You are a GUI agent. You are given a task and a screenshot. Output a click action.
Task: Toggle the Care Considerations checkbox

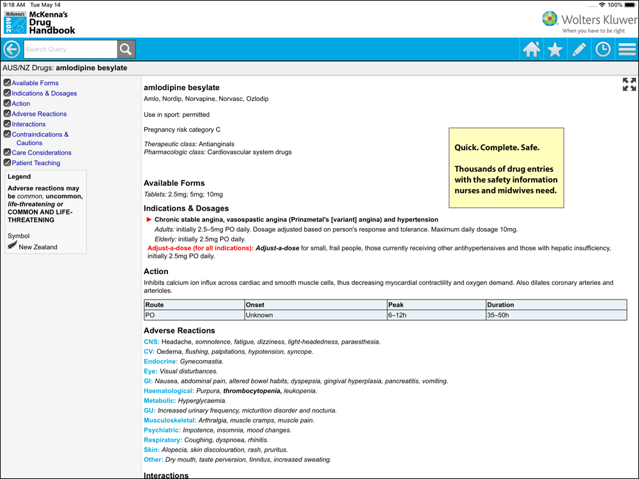(7, 153)
